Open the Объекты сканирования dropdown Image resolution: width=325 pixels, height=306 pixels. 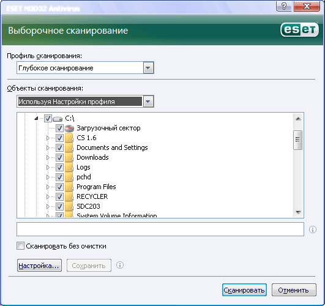(x=148, y=102)
